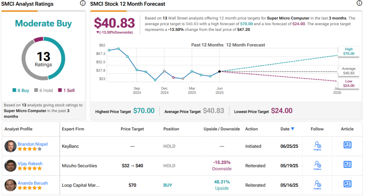Open the Loop Capital article icon
Viewport: 365px width, 196px height.
[x=347, y=184]
